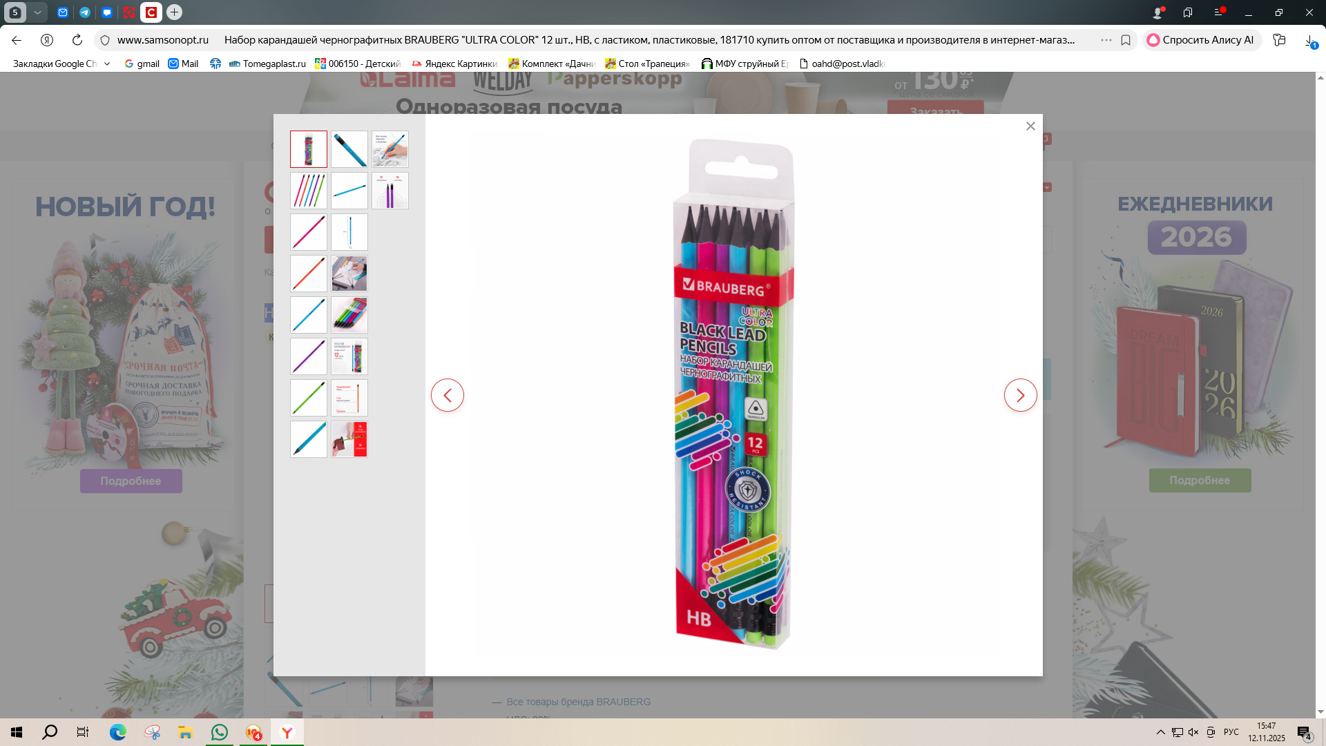Switch РУС keyboard language indicator

coord(1231,732)
